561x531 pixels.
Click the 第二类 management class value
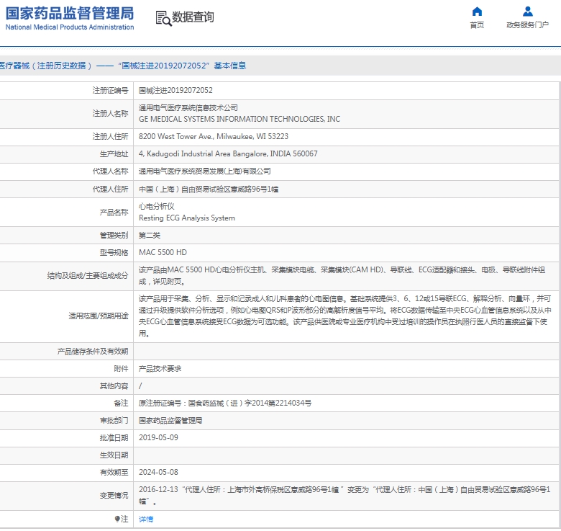(x=150, y=236)
